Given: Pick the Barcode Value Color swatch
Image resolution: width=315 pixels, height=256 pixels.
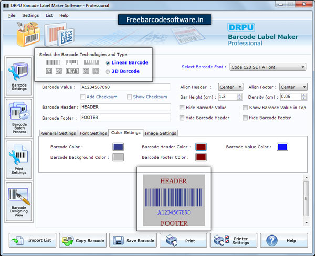Looking at the screenshot, I should pos(282,147).
